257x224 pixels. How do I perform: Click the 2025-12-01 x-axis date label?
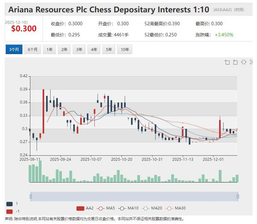coord(213,159)
